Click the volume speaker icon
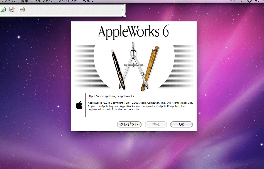The height and width of the screenshot is (169, 264). coord(257,1)
